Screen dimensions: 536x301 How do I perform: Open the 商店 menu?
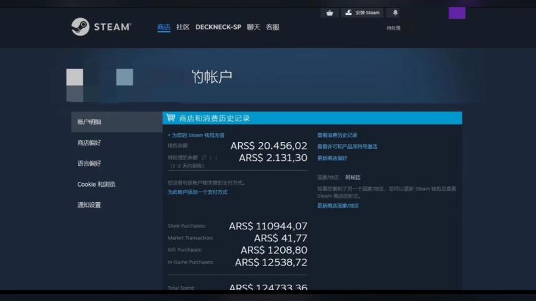pyautogui.click(x=164, y=27)
